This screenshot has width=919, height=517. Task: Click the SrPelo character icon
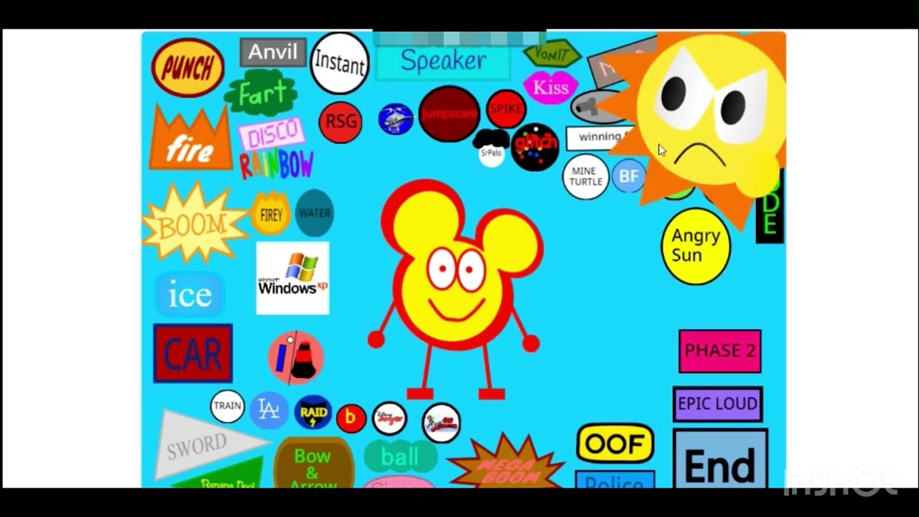[x=491, y=148]
